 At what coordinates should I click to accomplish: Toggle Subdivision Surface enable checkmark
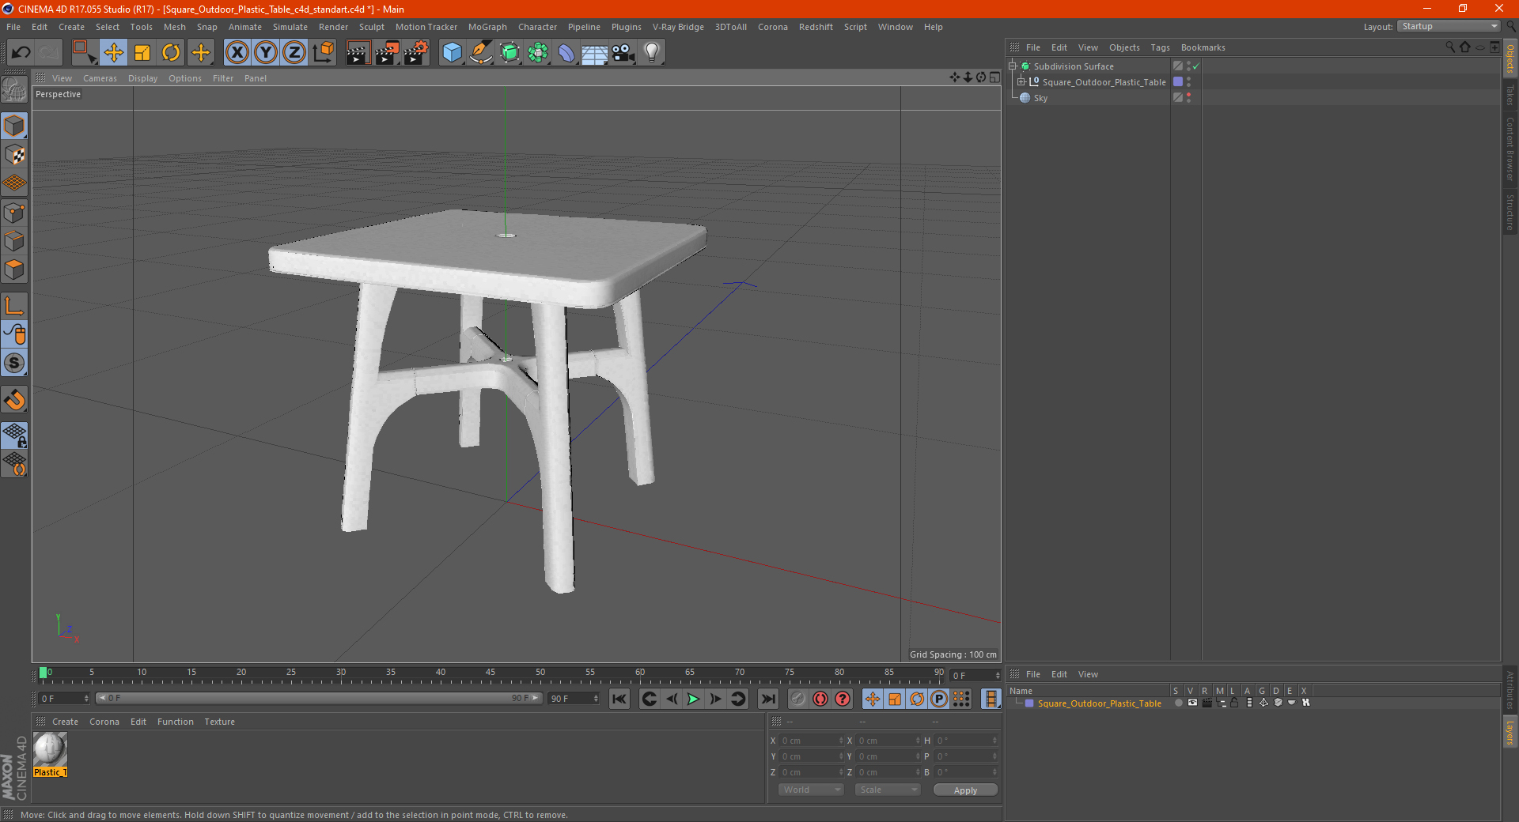[x=1196, y=66]
